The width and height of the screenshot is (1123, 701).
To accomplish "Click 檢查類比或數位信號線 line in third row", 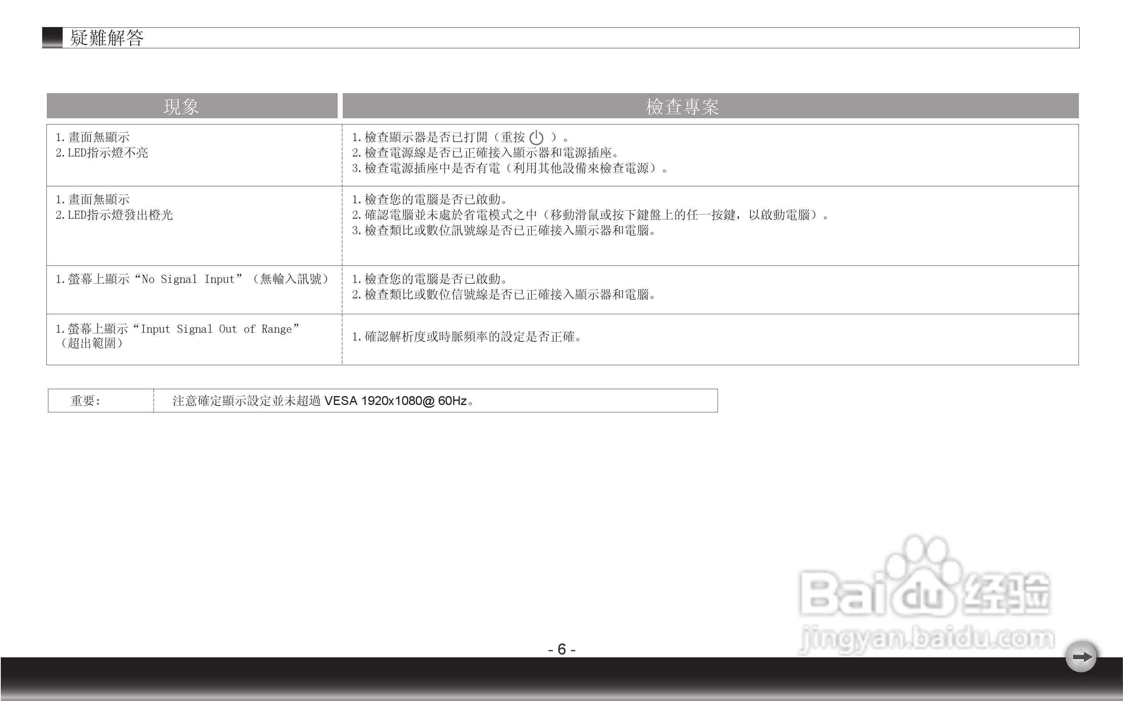I will pos(503,295).
